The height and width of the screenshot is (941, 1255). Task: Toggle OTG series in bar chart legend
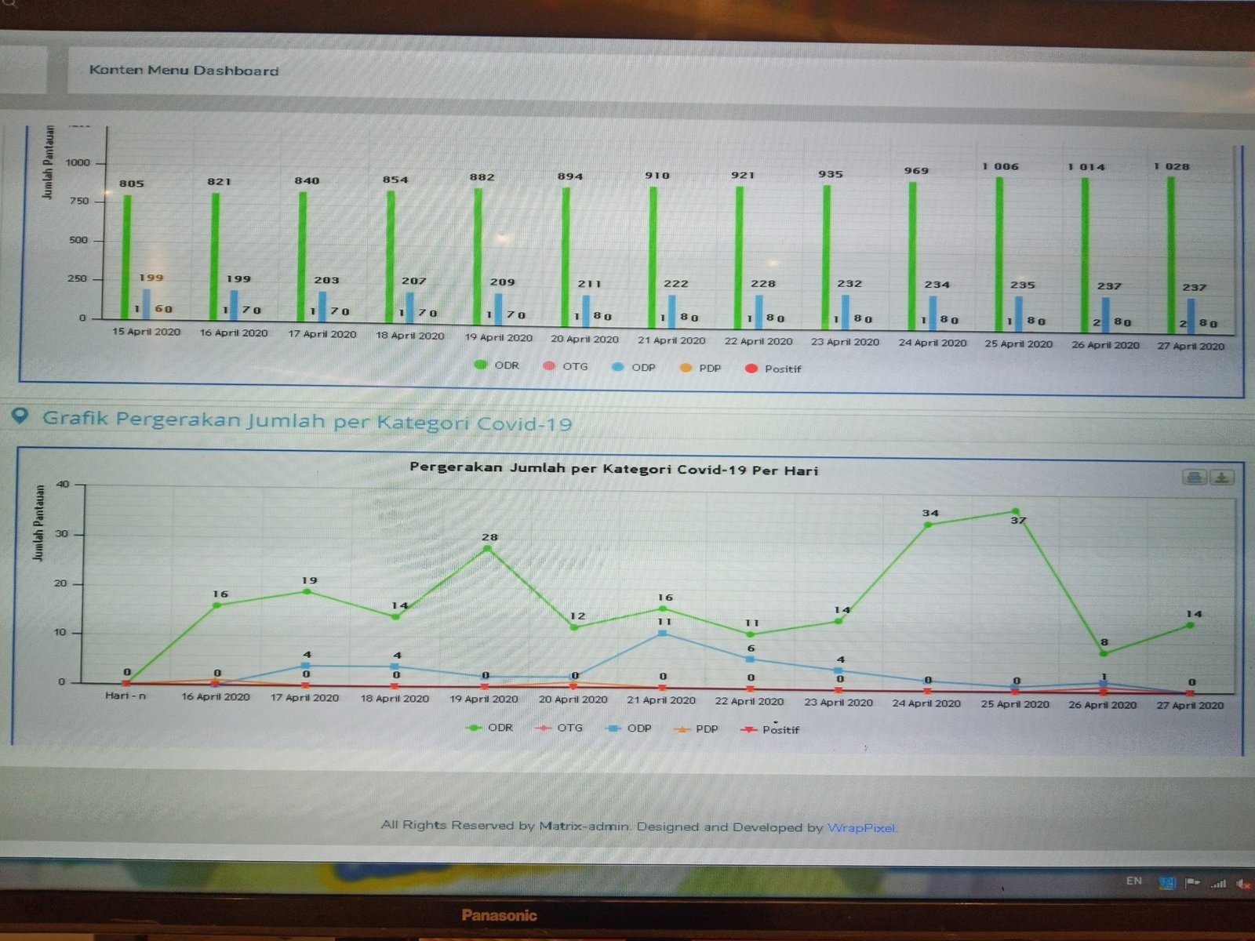click(x=565, y=366)
